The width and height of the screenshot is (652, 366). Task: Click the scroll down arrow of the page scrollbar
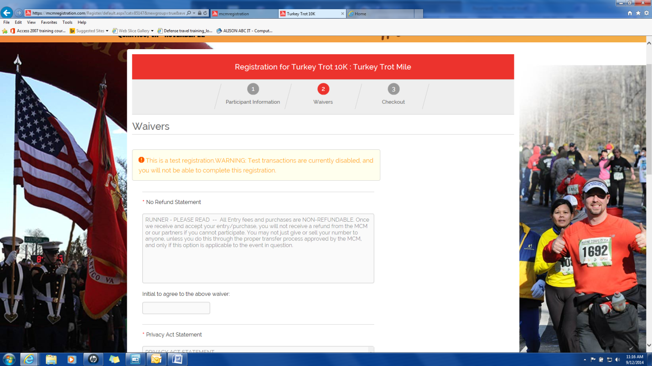point(649,346)
